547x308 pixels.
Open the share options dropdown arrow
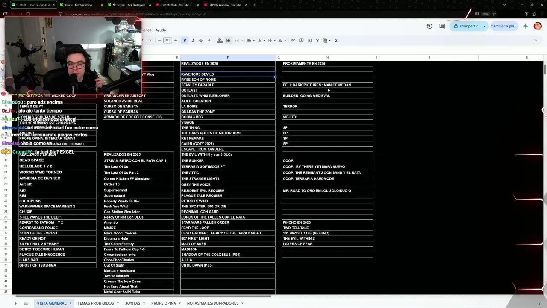coord(485,26)
